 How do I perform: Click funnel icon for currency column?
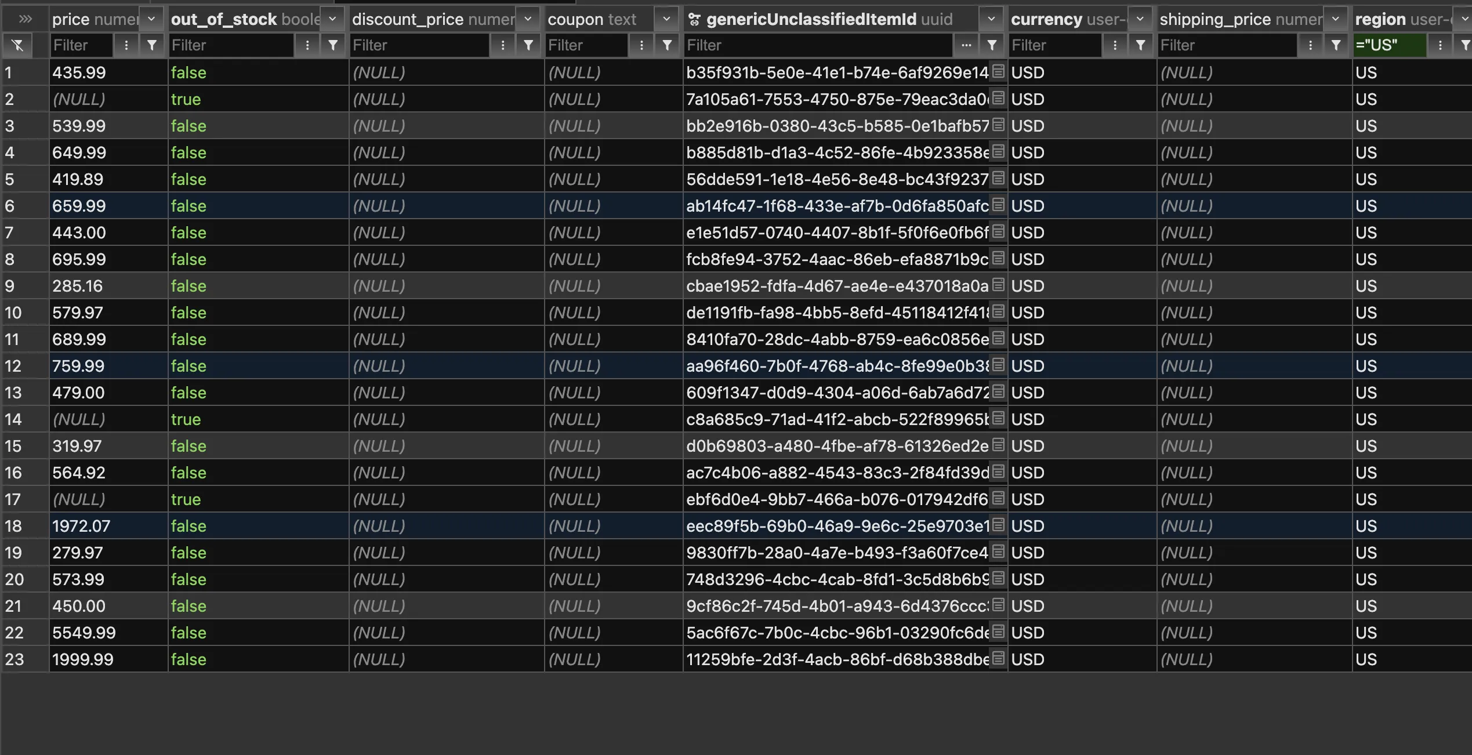tap(1140, 45)
